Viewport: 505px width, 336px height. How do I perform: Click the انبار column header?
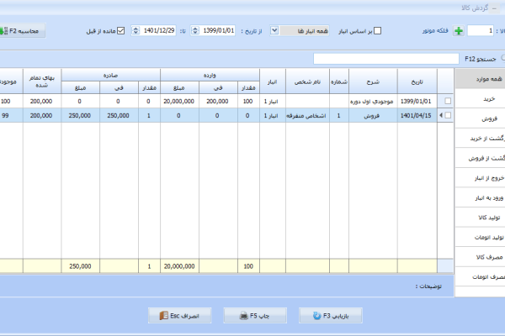pos(273,81)
